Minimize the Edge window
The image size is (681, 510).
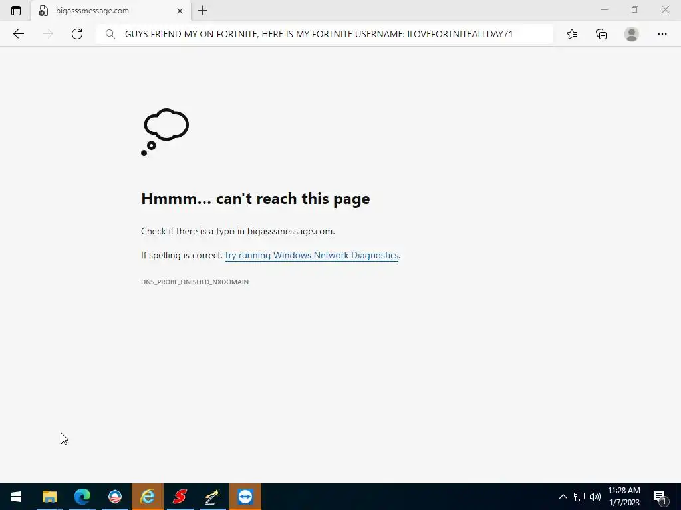tap(604, 9)
